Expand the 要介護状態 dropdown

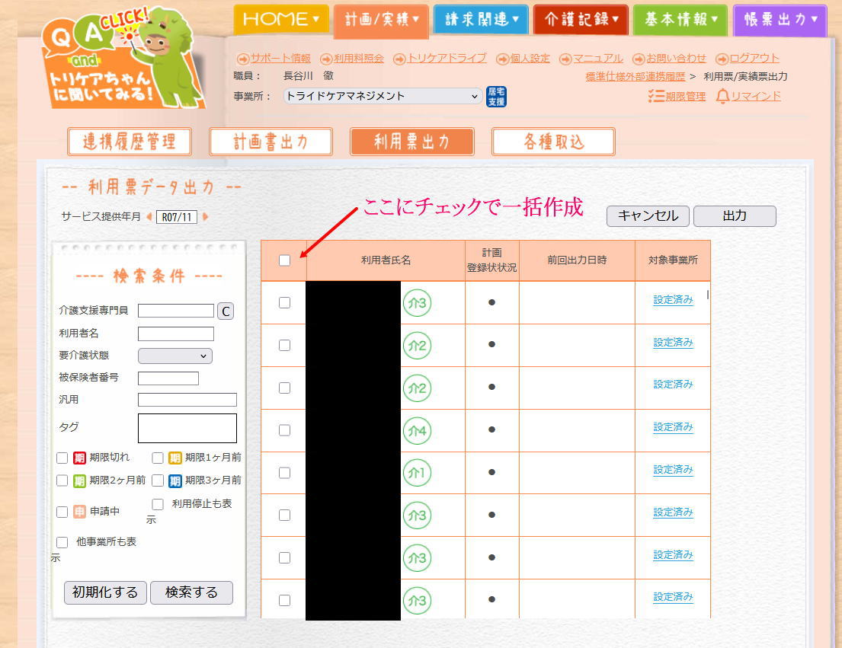coord(174,356)
